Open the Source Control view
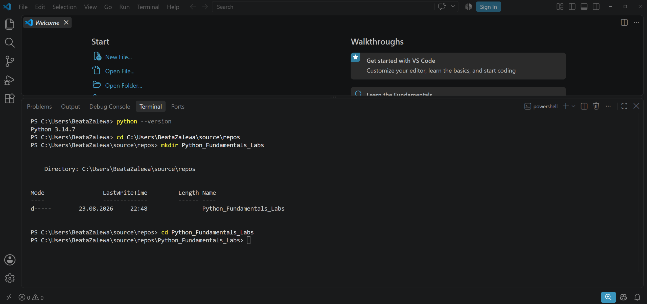 10,61
